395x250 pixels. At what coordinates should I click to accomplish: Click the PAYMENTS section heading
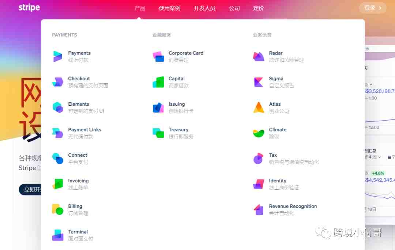point(64,35)
